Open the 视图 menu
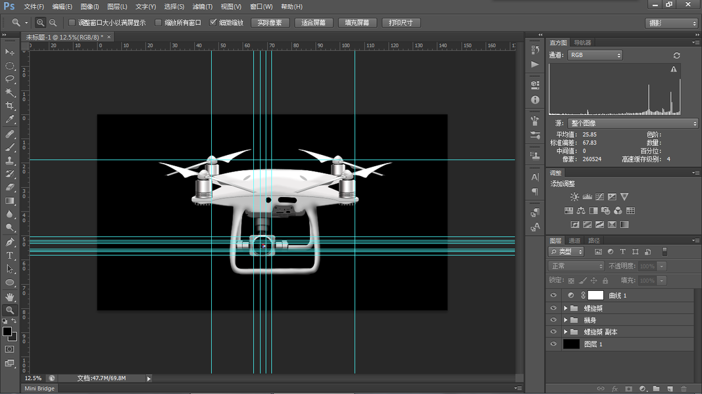Image resolution: width=702 pixels, height=394 pixels. (231, 7)
